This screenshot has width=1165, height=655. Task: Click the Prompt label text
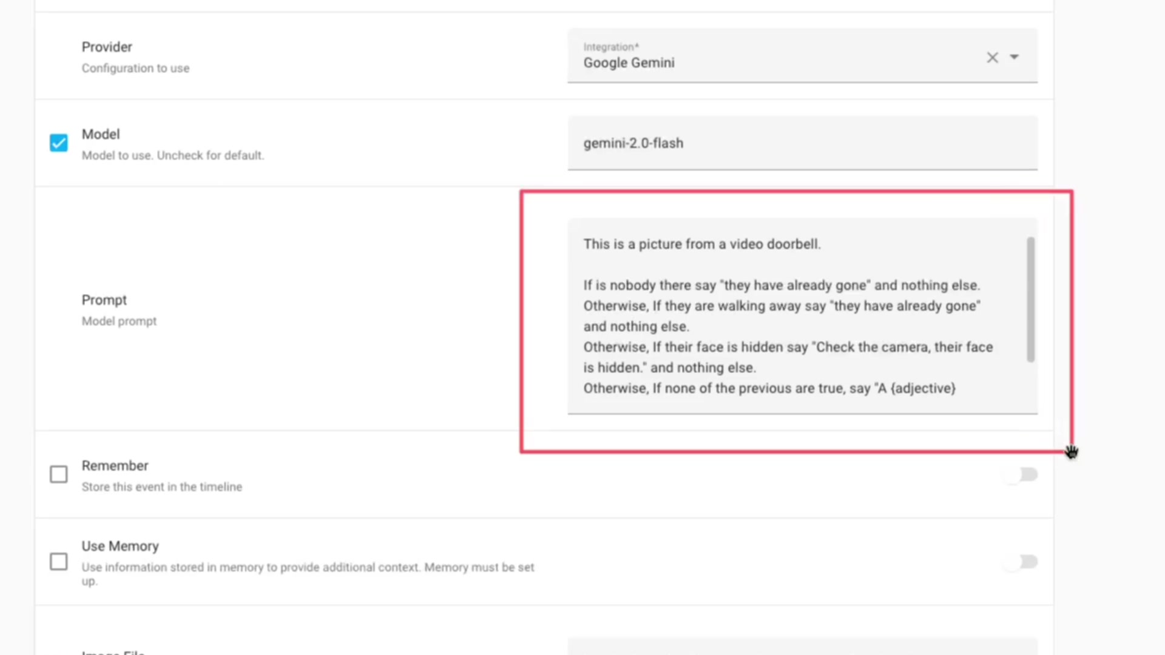click(x=104, y=300)
